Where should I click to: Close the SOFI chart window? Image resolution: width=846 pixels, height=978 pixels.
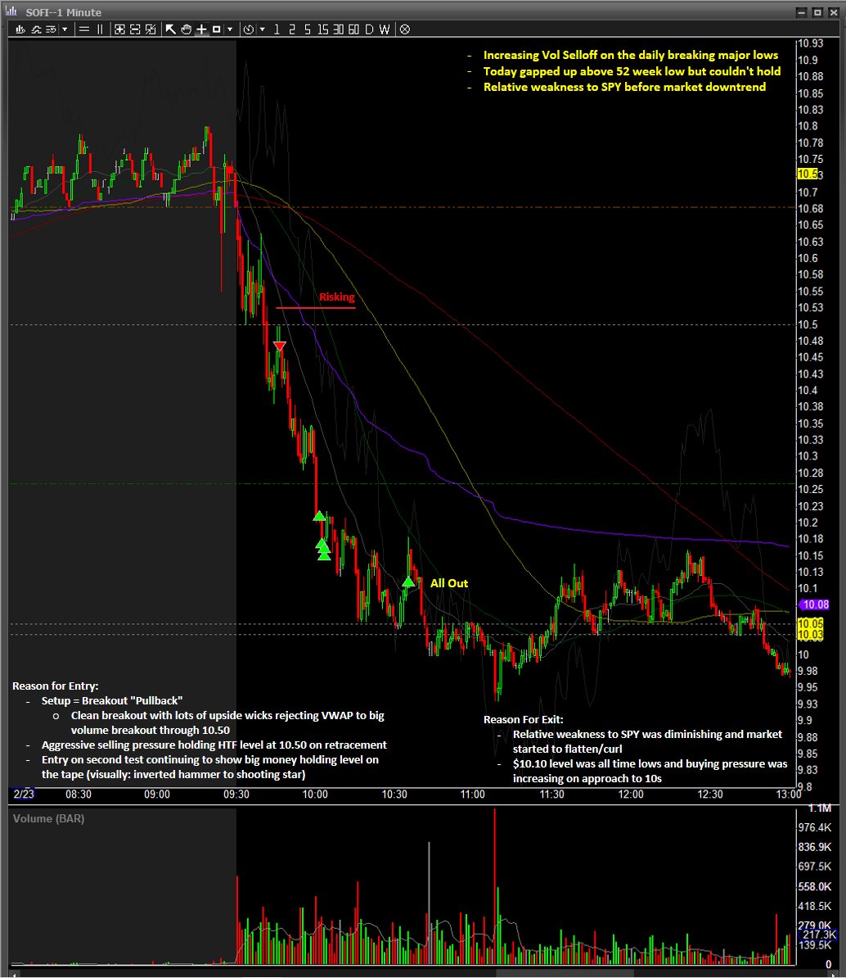833,11
